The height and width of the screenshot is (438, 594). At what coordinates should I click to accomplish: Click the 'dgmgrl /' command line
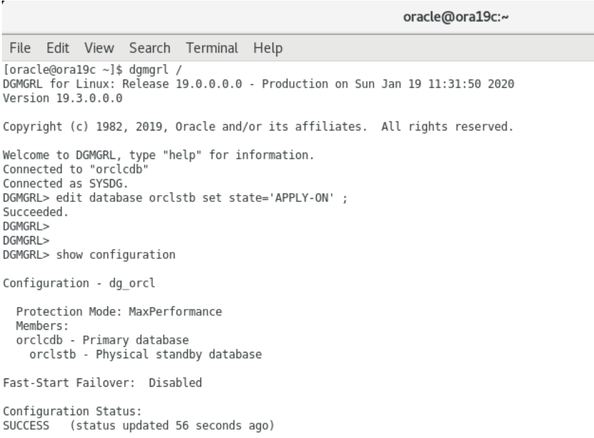click(92, 70)
